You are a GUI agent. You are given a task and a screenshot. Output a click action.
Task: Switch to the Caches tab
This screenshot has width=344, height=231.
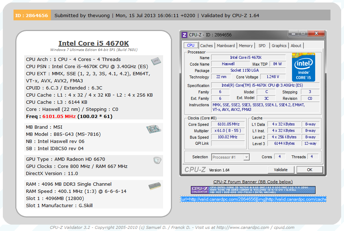click(x=207, y=46)
